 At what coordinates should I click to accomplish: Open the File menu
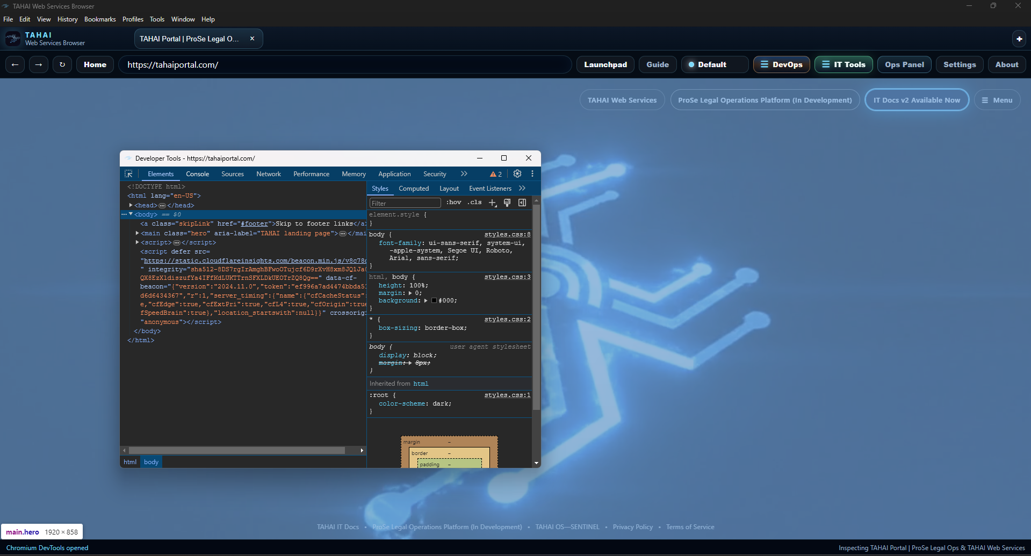(8, 19)
